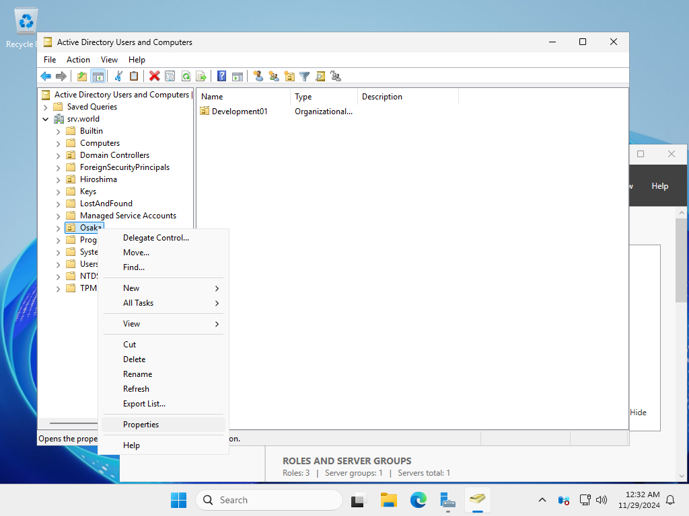Click the taskbar Search box
The image size is (689, 516).
269,500
